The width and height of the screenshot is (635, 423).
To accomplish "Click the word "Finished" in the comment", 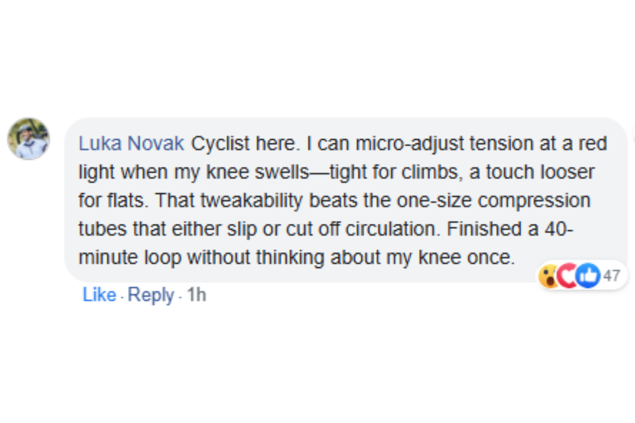I will point(484,229).
